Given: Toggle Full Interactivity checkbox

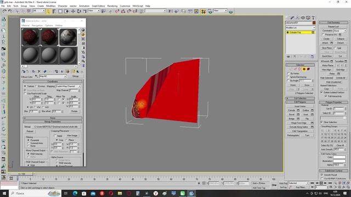Looking at the screenshot, I should [x=326, y=96].
